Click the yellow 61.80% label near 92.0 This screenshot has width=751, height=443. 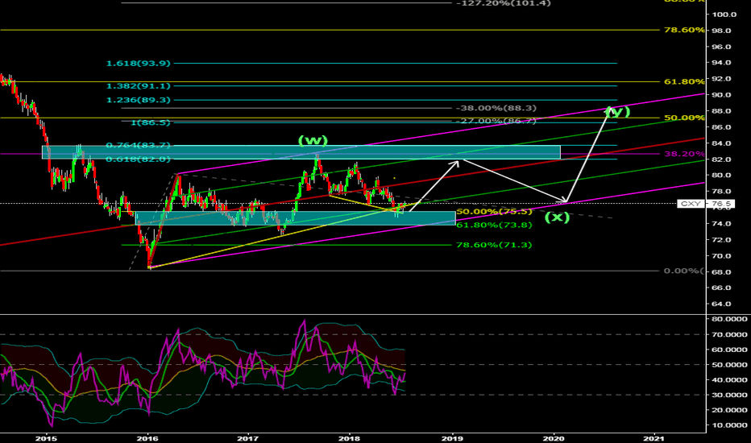click(684, 82)
